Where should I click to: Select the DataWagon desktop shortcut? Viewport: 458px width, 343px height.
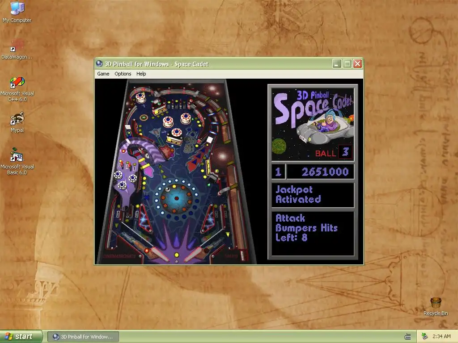[17, 49]
